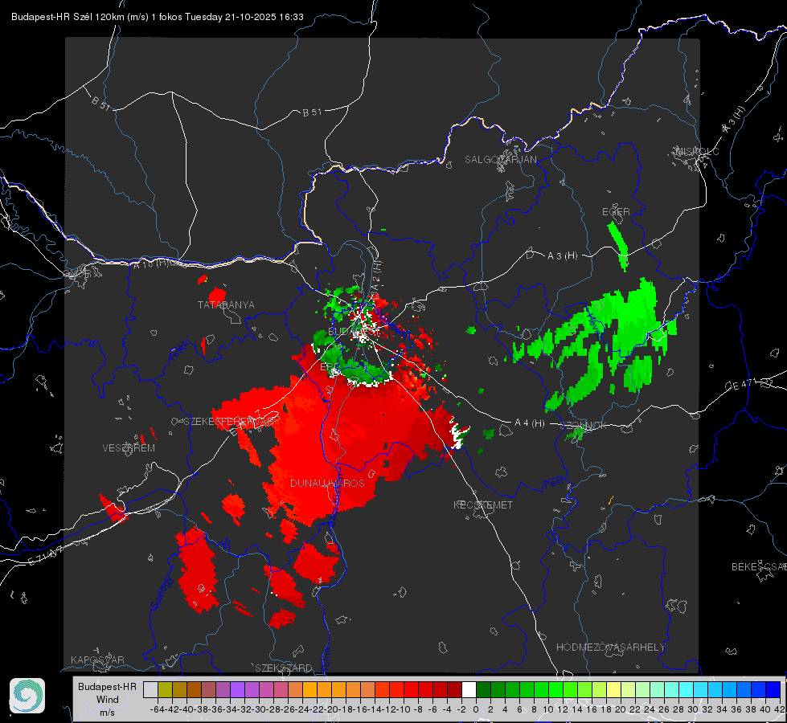This screenshot has width=787, height=723.
Task: Choose the white swatch between -2 and 0
Action: pyautogui.click(x=469, y=689)
